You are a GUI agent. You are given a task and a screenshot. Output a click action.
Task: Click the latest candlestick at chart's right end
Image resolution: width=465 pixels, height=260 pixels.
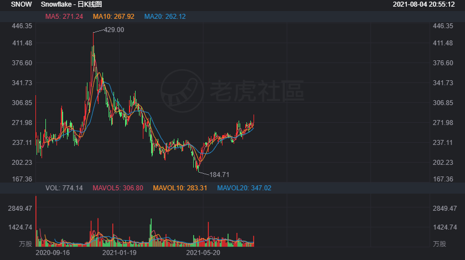click(x=254, y=120)
